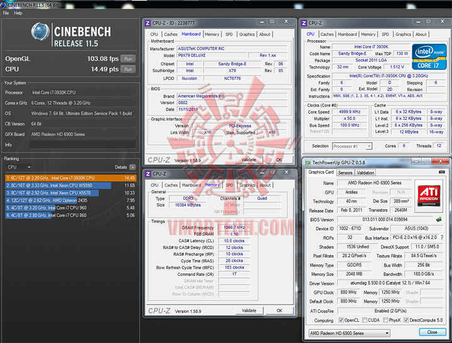Click the Core Speed 4999.9 MHz value
This screenshot has width=452, height=343.
click(x=350, y=112)
